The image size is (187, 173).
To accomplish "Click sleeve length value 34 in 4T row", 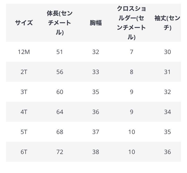I will pos(167,112).
